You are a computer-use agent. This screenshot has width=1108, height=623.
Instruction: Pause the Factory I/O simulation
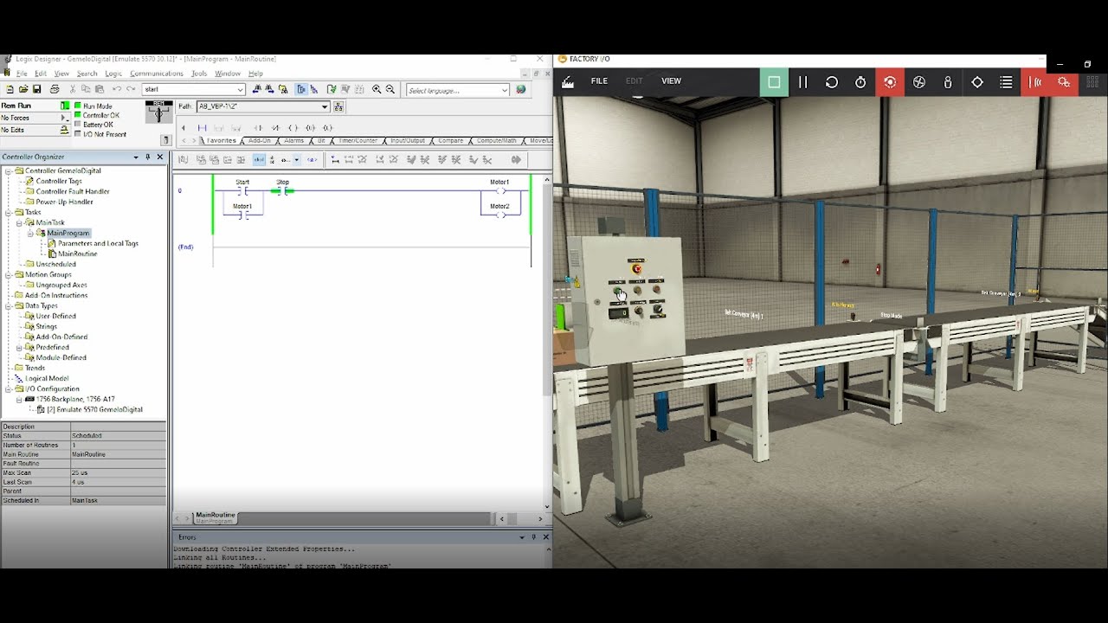point(802,82)
